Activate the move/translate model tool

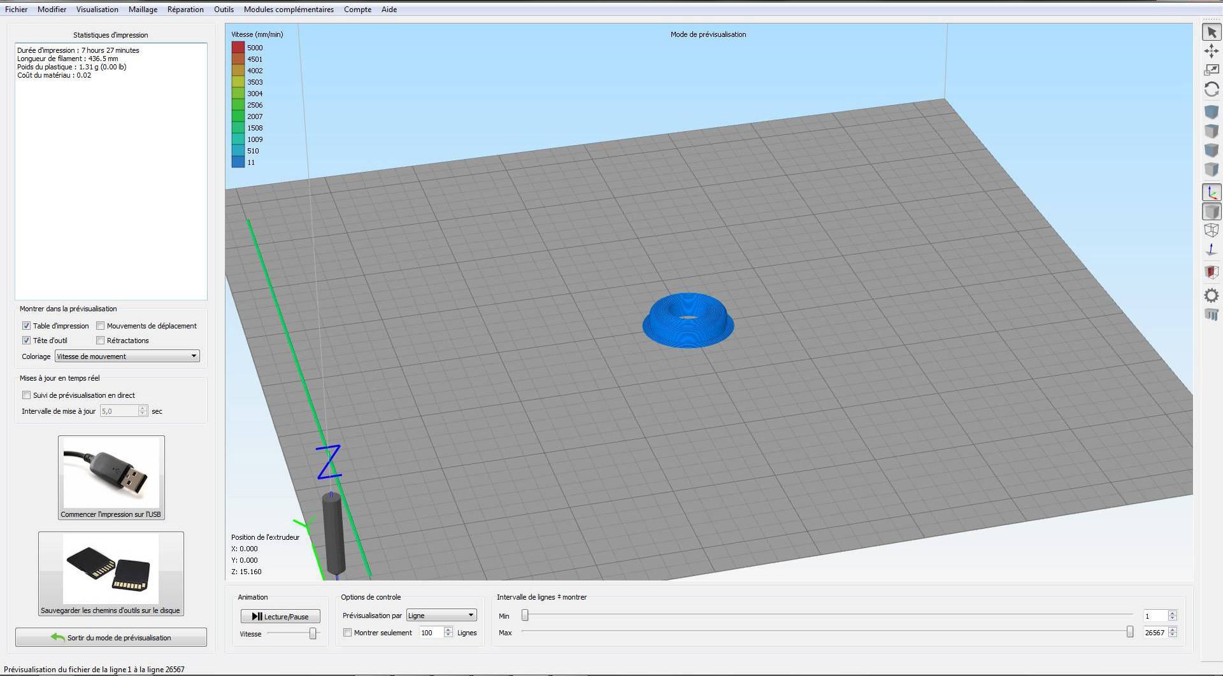[1212, 51]
